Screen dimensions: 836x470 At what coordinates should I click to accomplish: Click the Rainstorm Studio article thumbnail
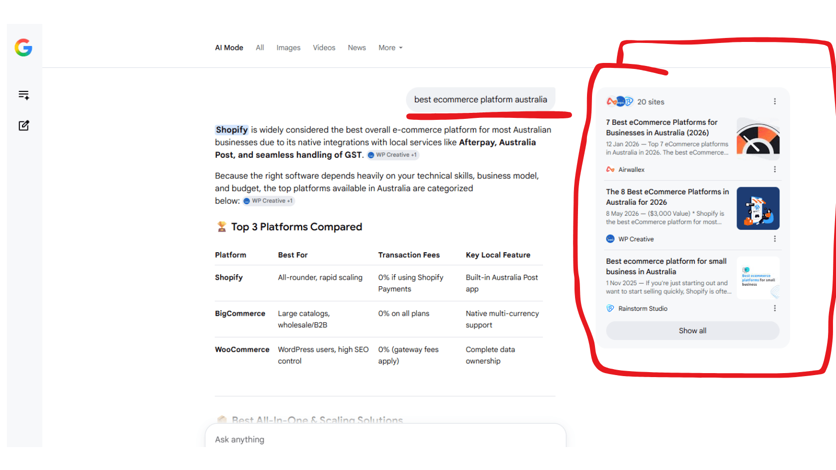pyautogui.click(x=758, y=278)
